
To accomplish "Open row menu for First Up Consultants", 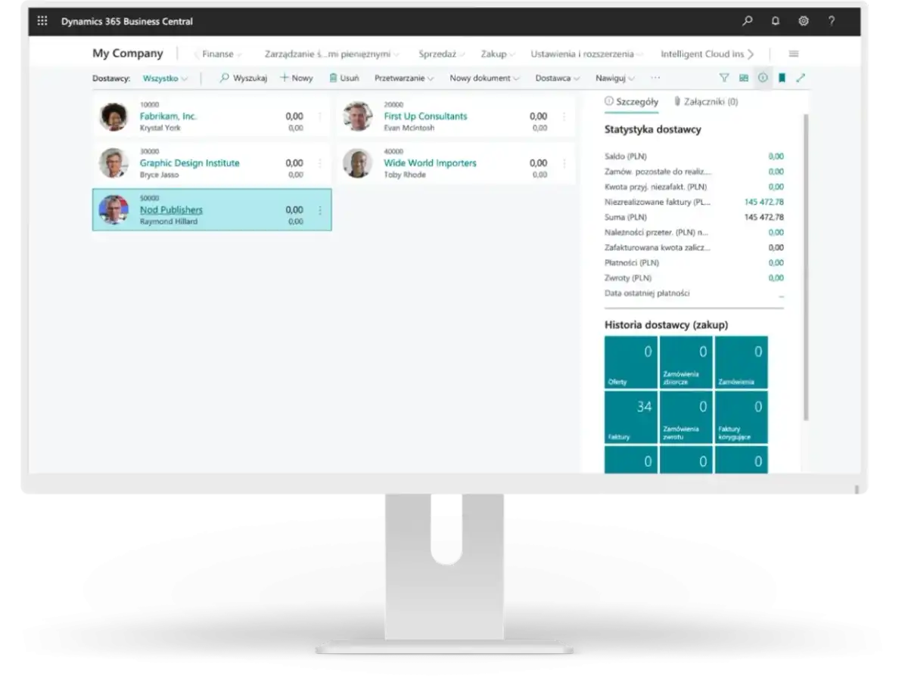I will coord(564,116).
